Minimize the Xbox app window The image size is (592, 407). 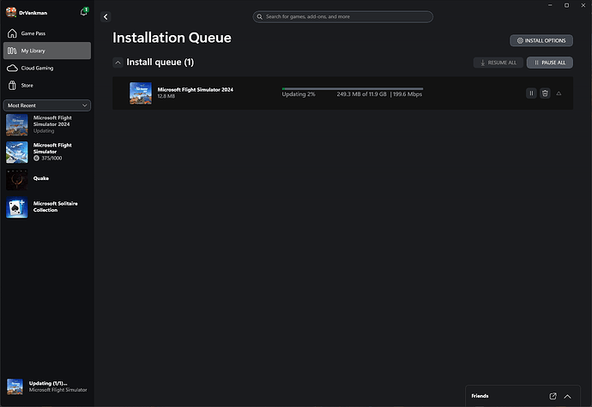coord(550,5)
